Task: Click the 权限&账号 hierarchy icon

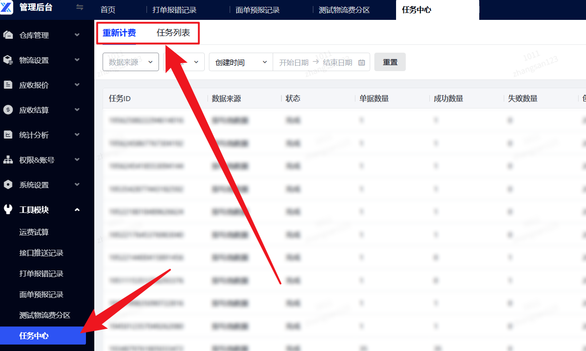Action: pos(8,160)
